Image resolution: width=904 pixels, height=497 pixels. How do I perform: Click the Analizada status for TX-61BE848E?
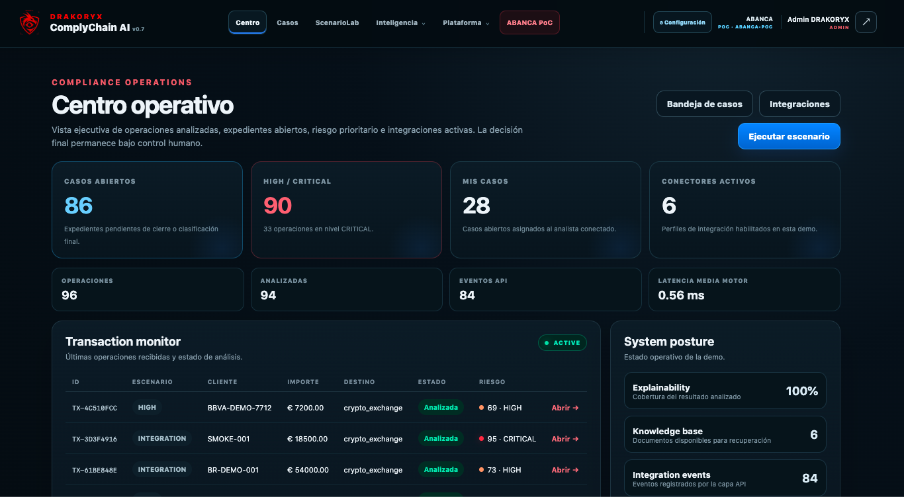coord(441,469)
